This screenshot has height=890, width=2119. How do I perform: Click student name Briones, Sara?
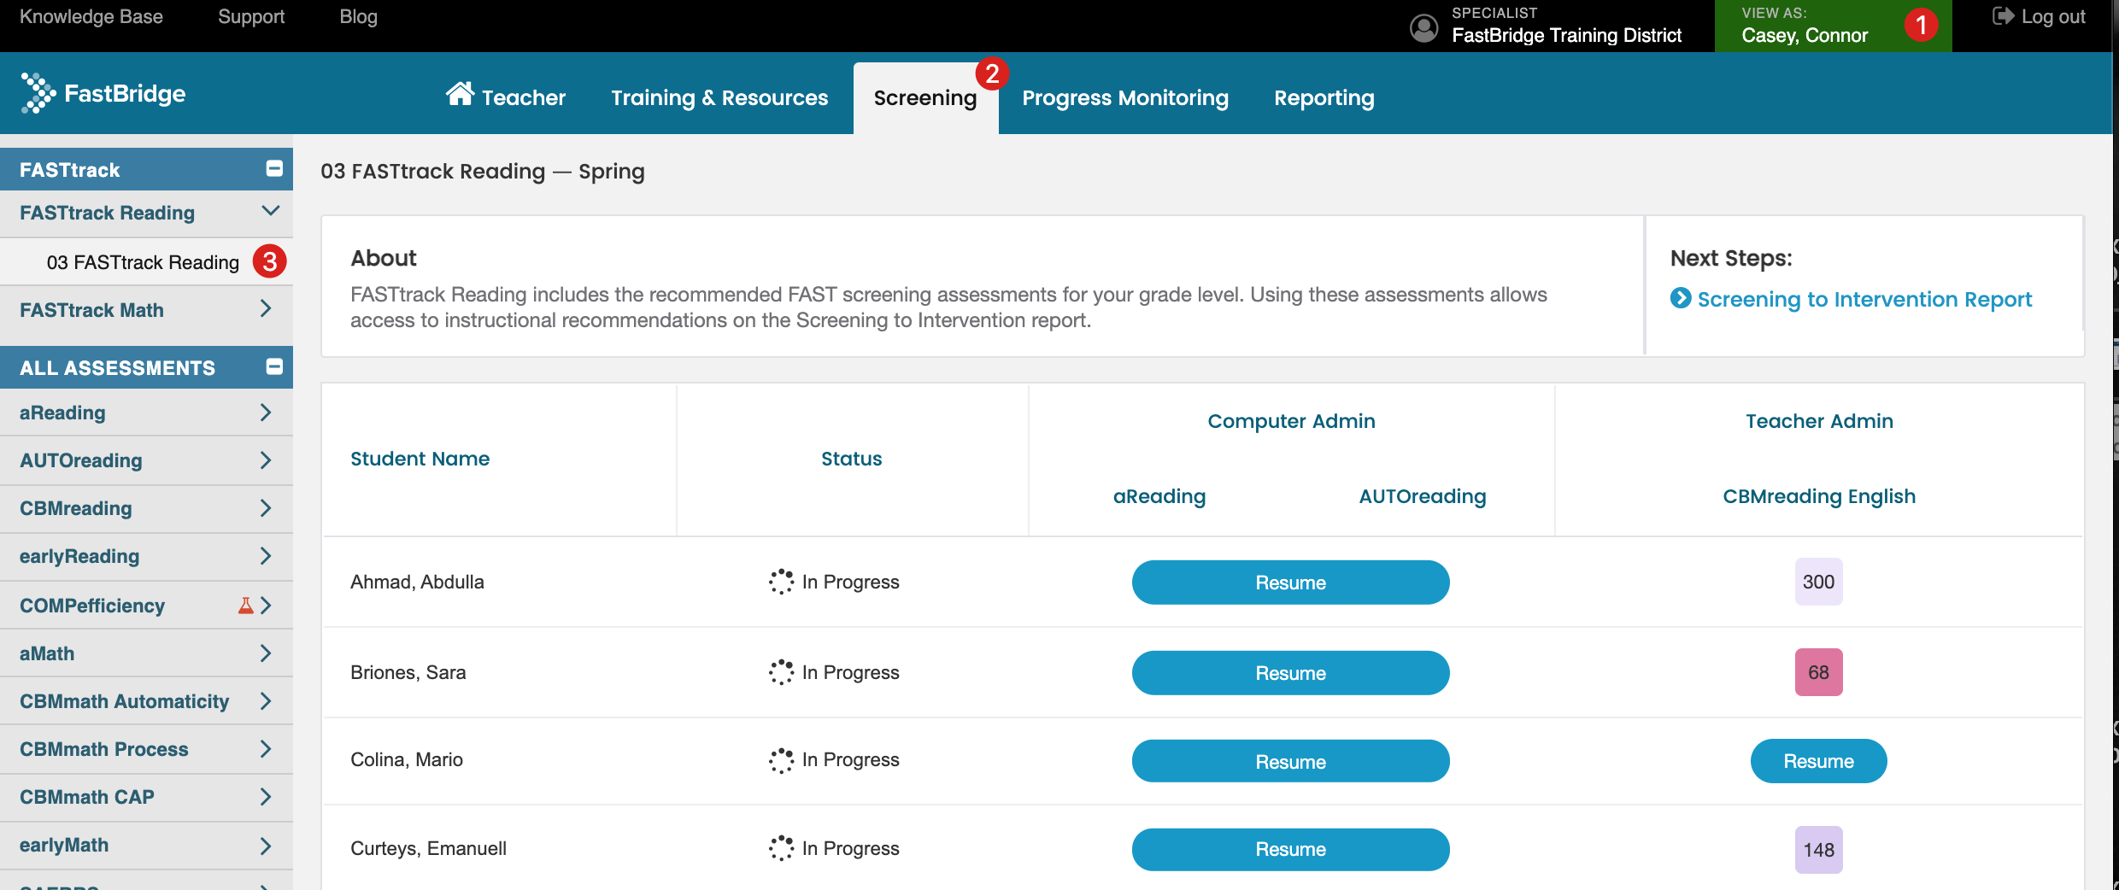(408, 672)
